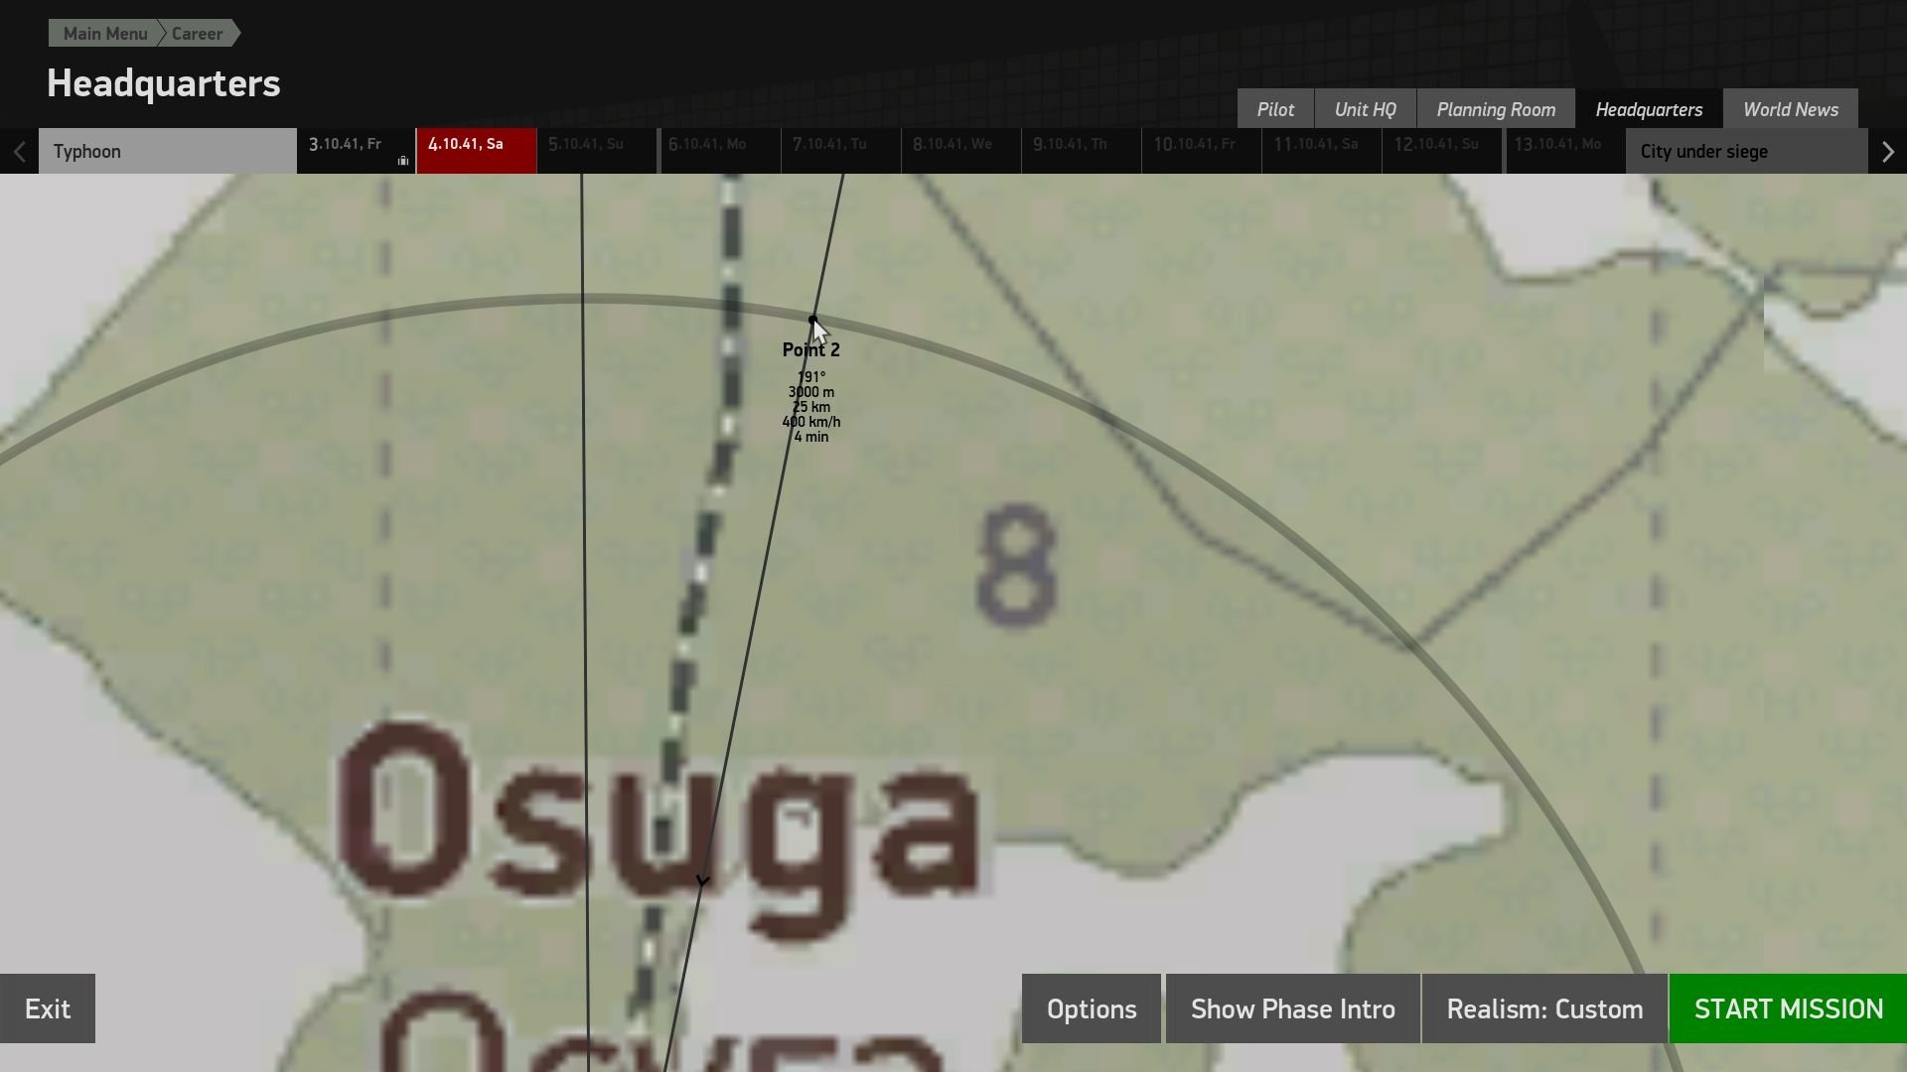Click the Exit button
Image resolution: width=1907 pixels, height=1072 pixels.
click(x=48, y=1008)
